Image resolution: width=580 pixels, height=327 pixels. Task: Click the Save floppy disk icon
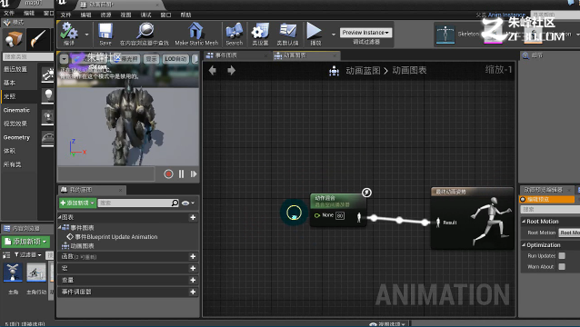point(105,31)
